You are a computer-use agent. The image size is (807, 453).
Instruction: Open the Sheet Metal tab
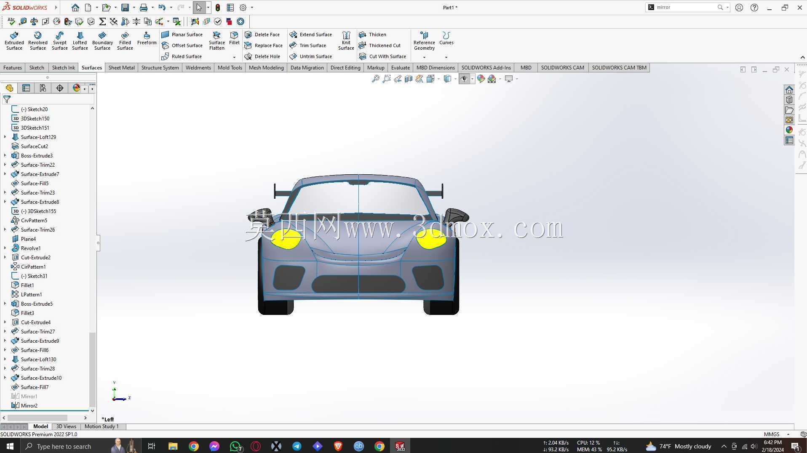[122, 68]
